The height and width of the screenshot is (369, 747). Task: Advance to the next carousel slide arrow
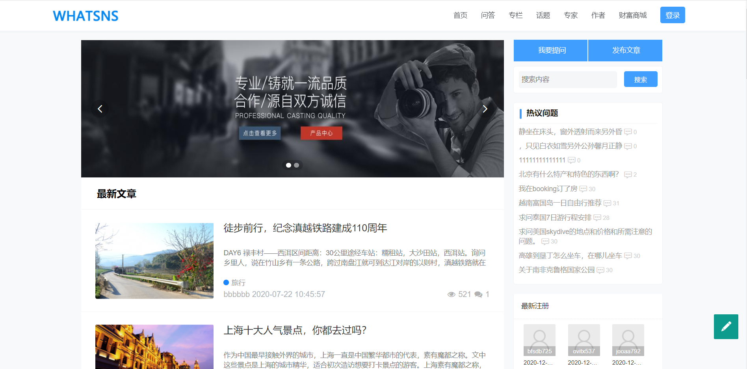point(485,109)
